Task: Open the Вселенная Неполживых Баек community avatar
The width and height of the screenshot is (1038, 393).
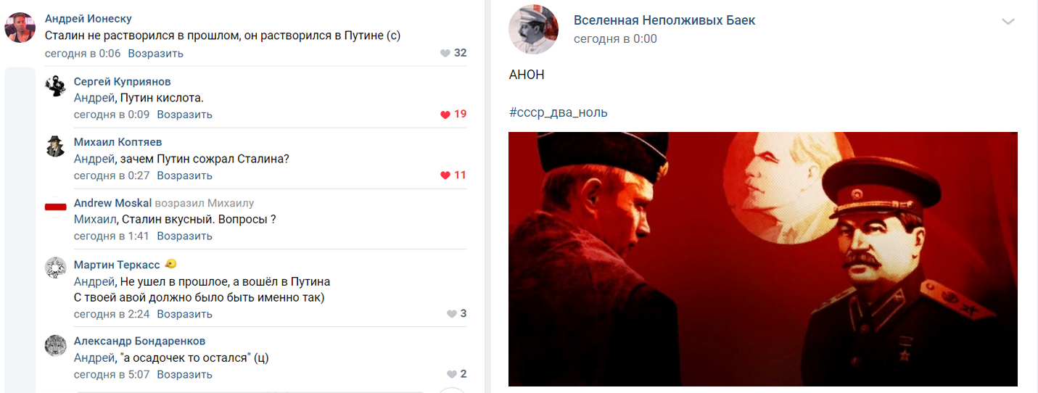Action: click(x=534, y=30)
